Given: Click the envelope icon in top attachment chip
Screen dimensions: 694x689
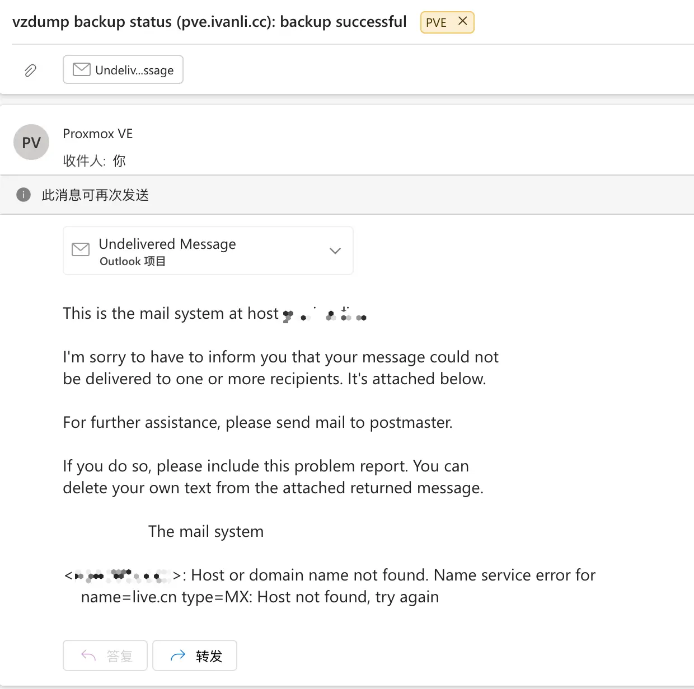Looking at the screenshot, I should coord(82,69).
